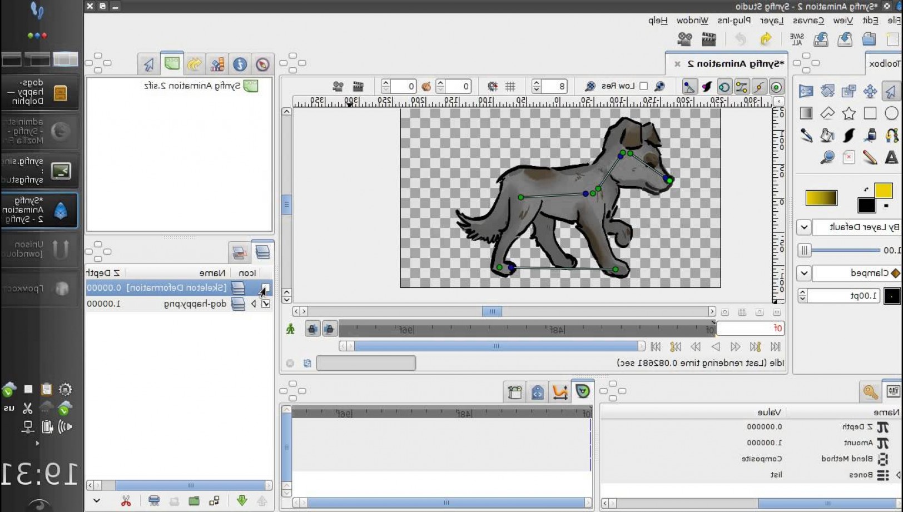Open the By Layer Default dropdown
Screen dimensions: 903x512
click(804, 227)
